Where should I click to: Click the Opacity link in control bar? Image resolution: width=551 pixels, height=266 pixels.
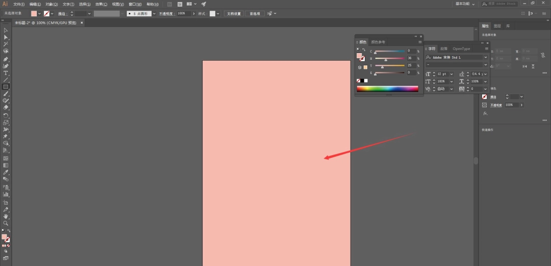point(167,14)
